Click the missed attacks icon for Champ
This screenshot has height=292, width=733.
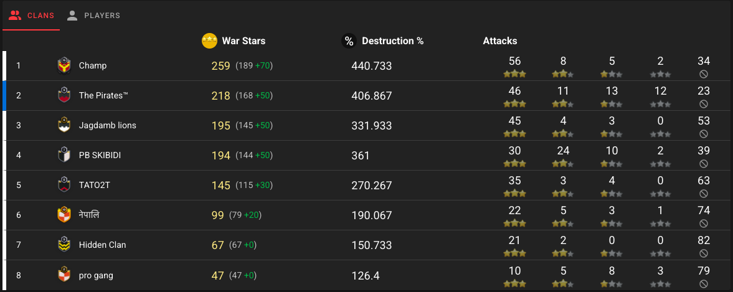(x=704, y=74)
